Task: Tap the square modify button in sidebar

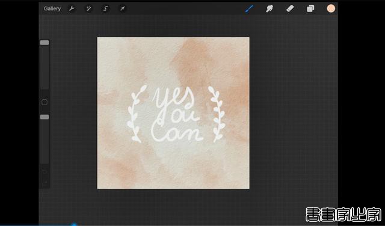Action: 45,102
